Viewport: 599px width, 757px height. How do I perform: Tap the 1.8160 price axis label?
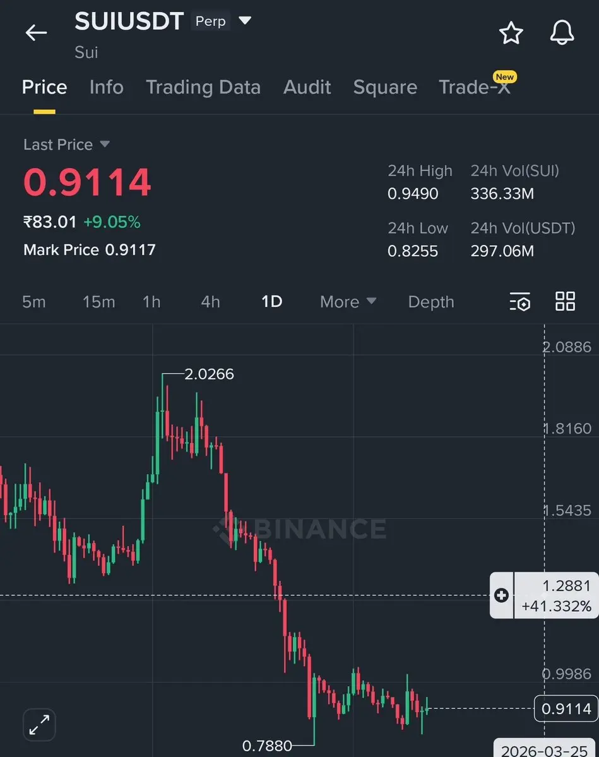coord(567,429)
